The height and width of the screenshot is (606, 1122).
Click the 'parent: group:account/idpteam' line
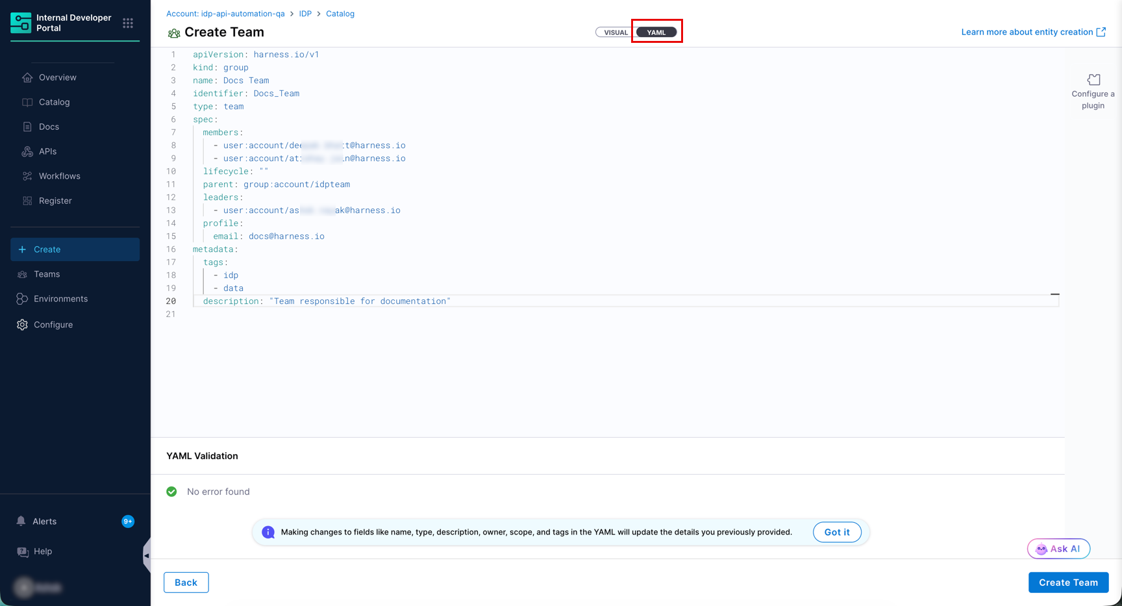[277, 184]
